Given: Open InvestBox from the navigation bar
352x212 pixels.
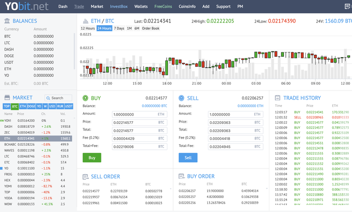Looking at the screenshot, I should pos(119,7).
